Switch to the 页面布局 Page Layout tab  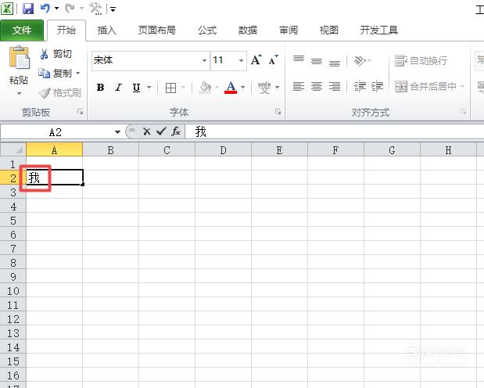pos(156,31)
